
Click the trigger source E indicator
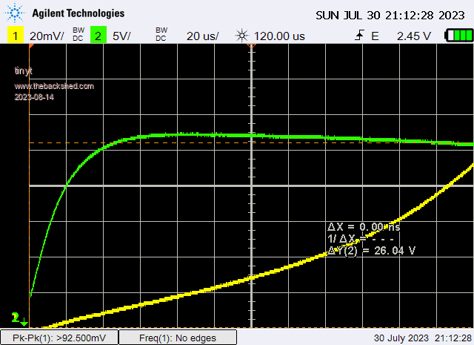click(x=375, y=36)
